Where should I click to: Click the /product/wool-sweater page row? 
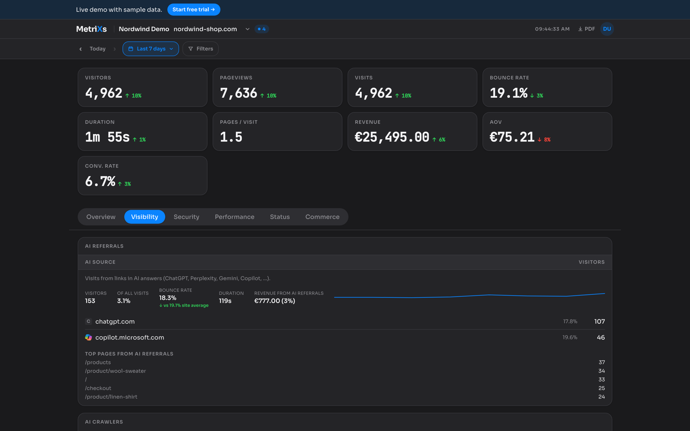pos(345,371)
